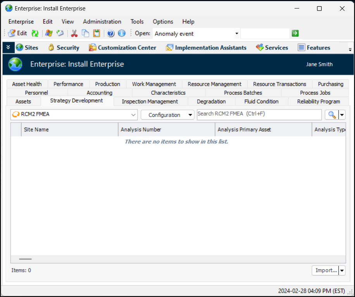This screenshot has width=355, height=297.
Task: Switch to the Inspection Management tab
Action: click(x=150, y=102)
